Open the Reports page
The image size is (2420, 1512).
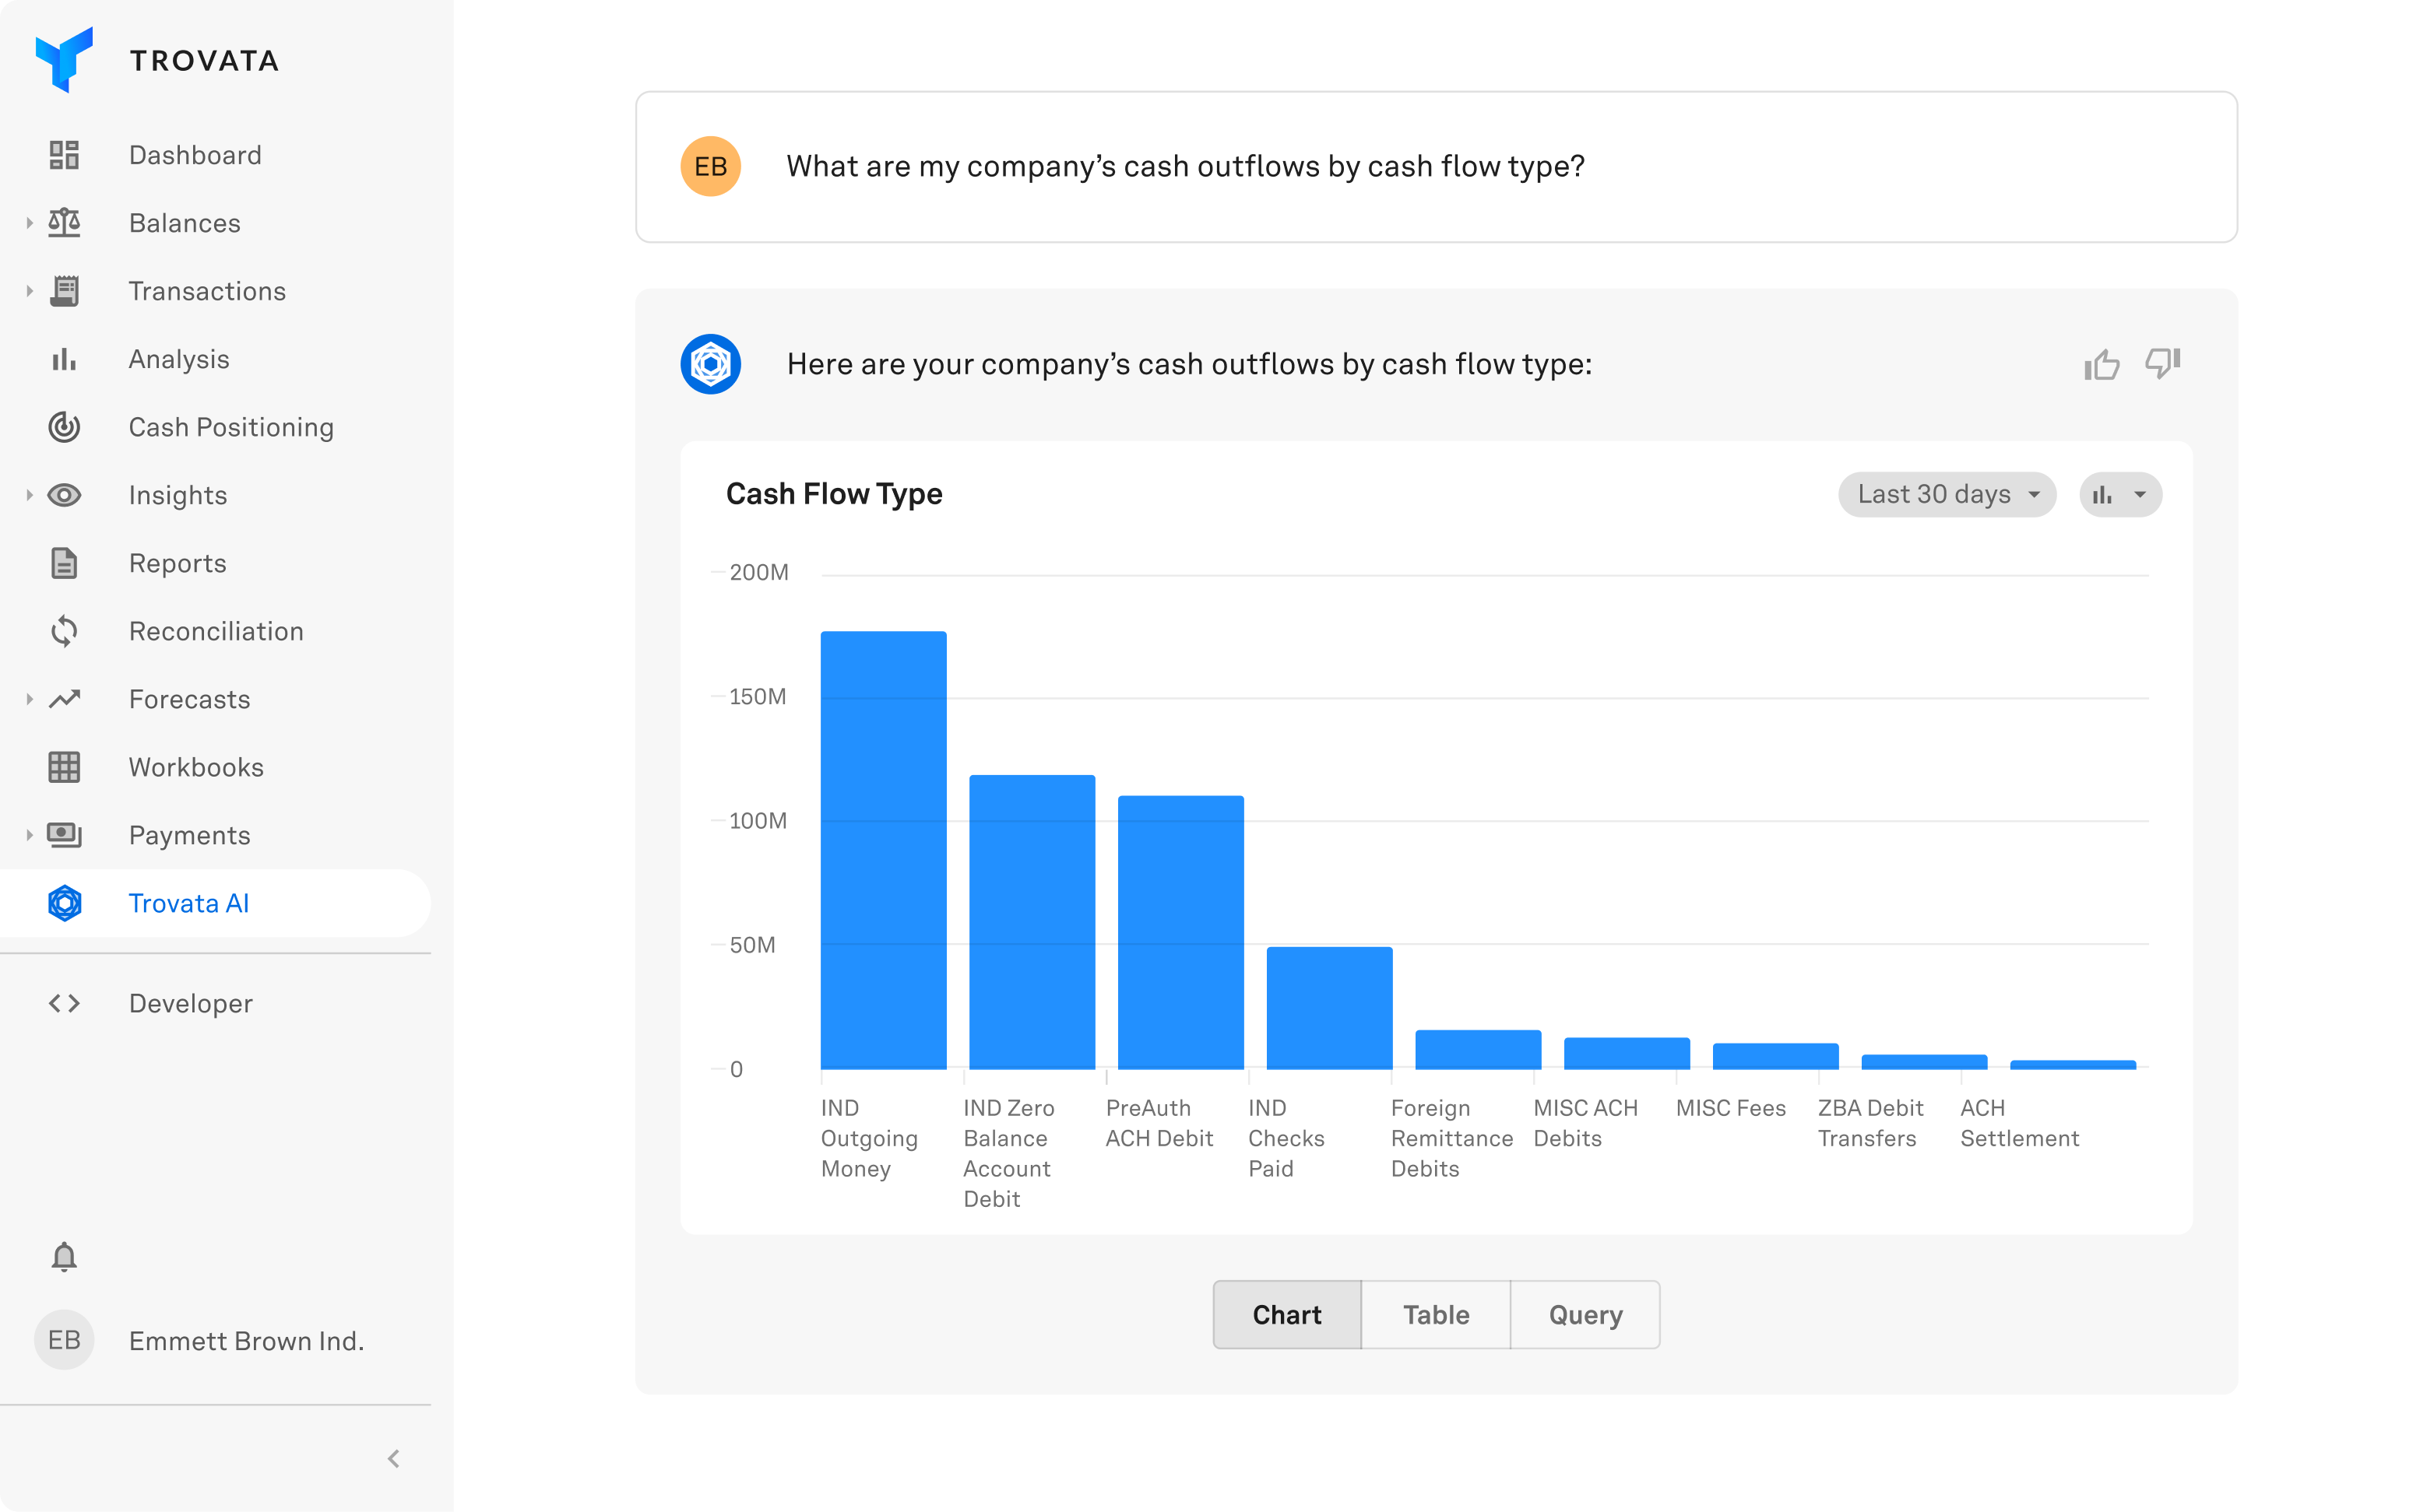pos(177,563)
